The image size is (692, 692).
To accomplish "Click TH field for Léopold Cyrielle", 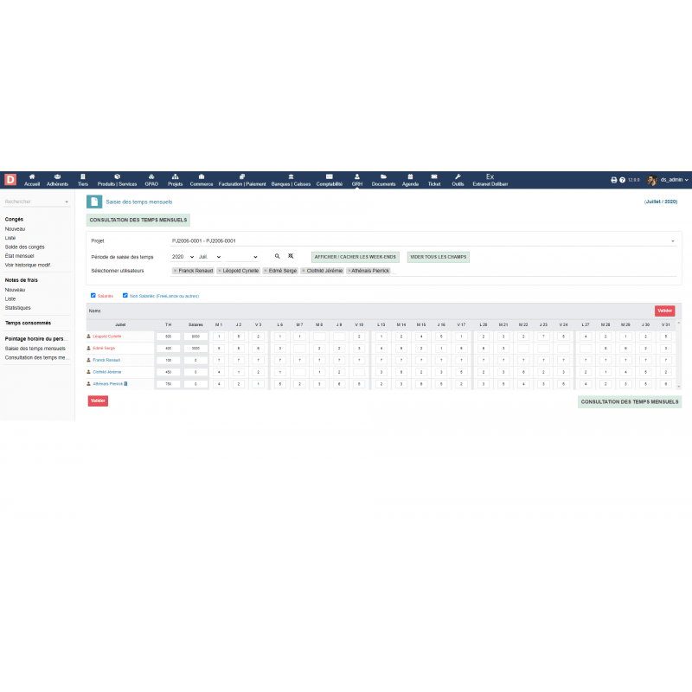I will pos(168,336).
